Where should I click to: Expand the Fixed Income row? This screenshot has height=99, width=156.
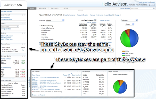(42, 31)
